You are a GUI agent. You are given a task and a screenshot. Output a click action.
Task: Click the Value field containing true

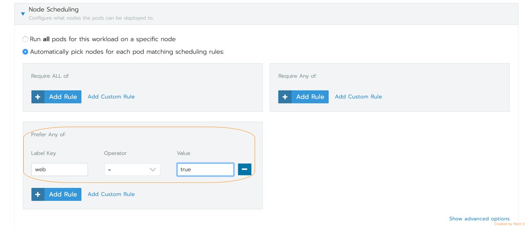(x=205, y=169)
